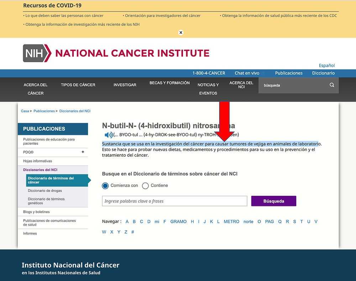Image resolution: width=356 pixels, height=281 pixels.
Task: Open the NIH research information link
Action: click(x=83, y=25)
